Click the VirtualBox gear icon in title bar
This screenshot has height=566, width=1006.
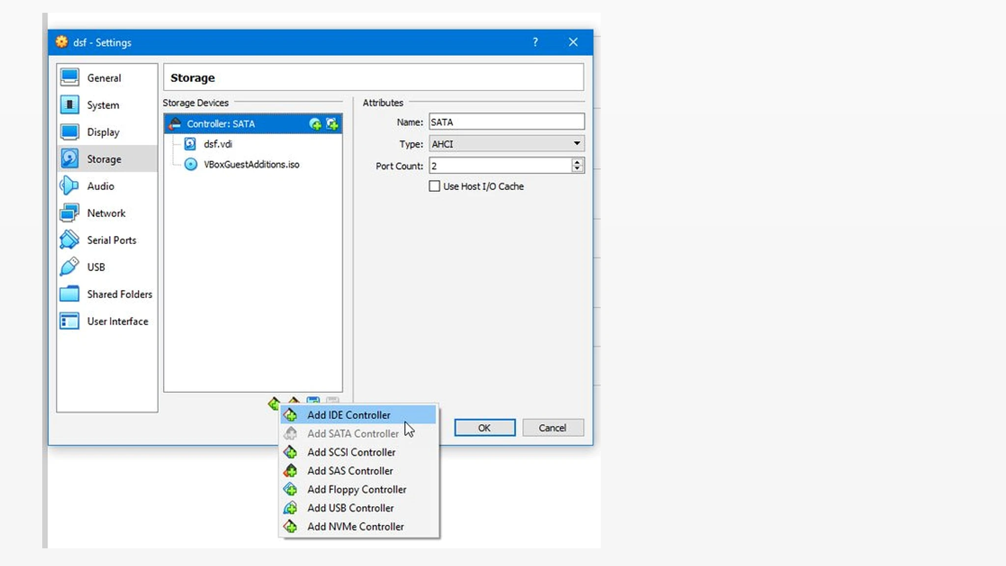(62, 42)
